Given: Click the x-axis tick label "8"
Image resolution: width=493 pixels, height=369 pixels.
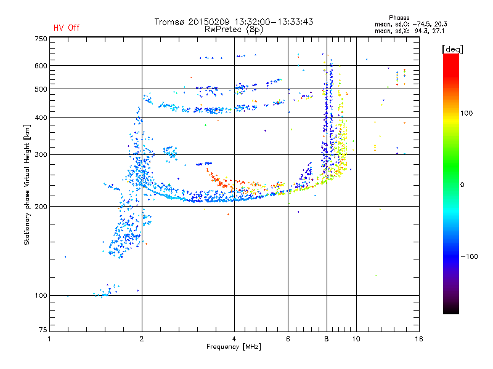Looking at the screenshot, I should [x=327, y=339].
